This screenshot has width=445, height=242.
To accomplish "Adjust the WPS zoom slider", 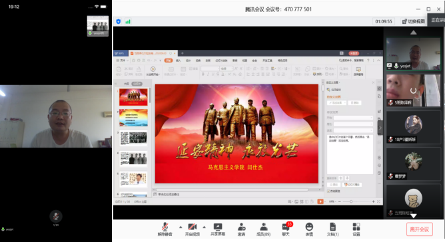I will [x=351, y=201].
